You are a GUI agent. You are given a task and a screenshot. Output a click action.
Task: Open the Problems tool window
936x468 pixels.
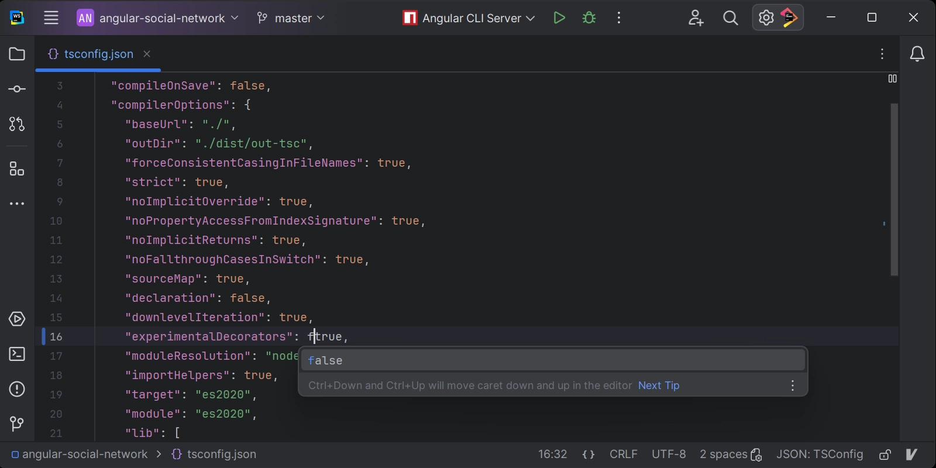17,389
